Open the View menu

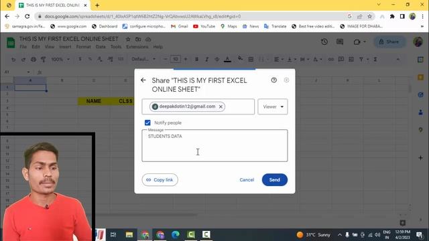click(x=50, y=47)
